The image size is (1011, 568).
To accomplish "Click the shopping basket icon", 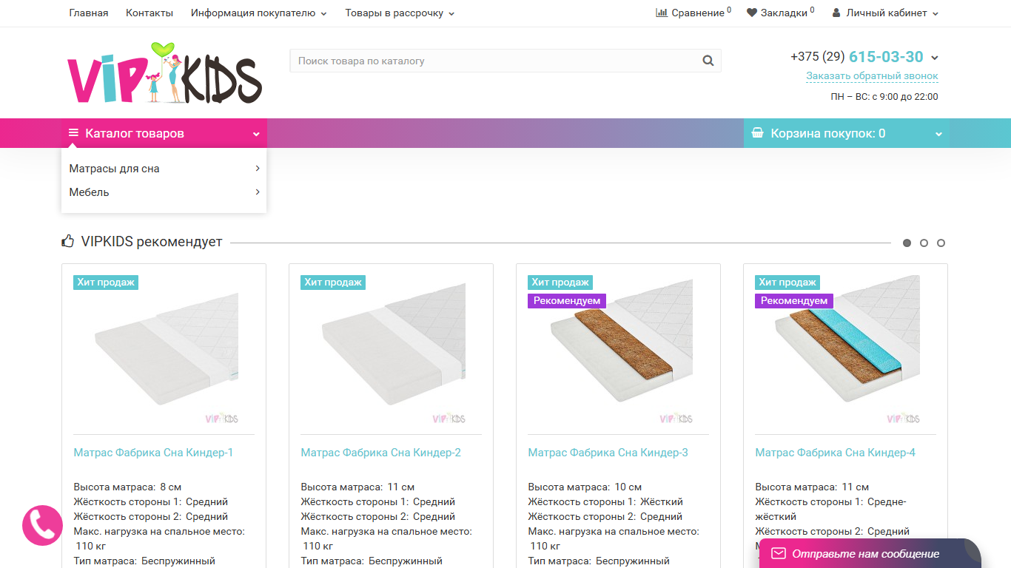I will click(x=757, y=133).
